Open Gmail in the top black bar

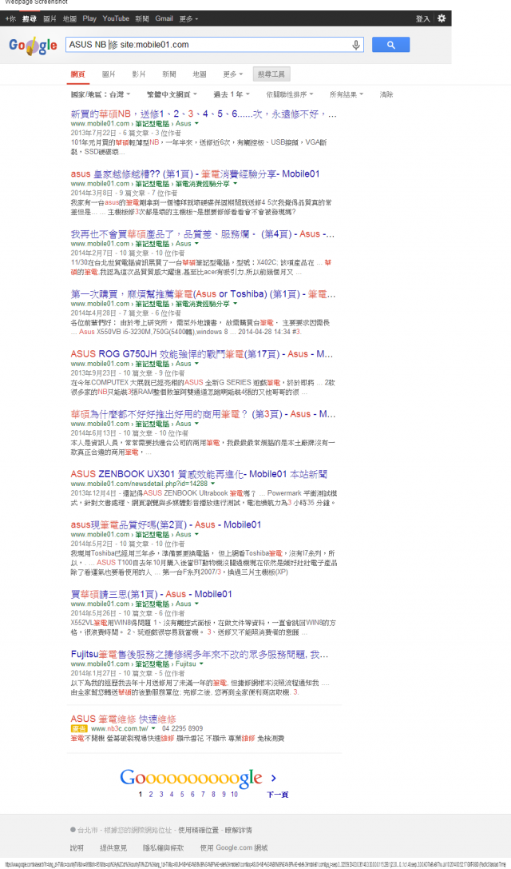click(164, 18)
